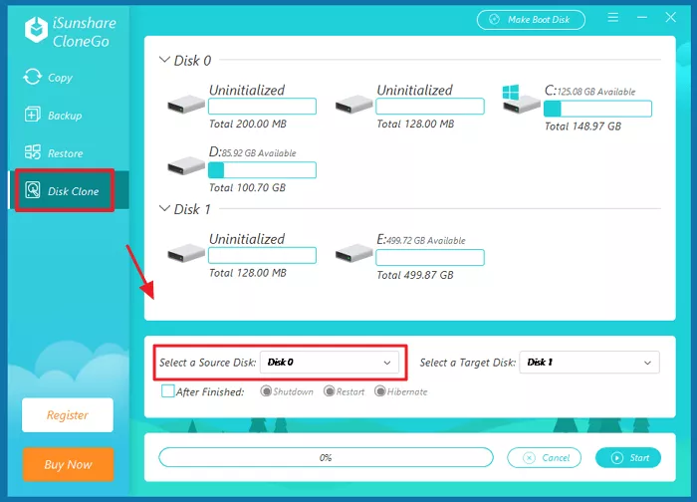Image resolution: width=697 pixels, height=502 pixels.
Task: Click '85.92 GB Available' text
Action: [259, 153]
